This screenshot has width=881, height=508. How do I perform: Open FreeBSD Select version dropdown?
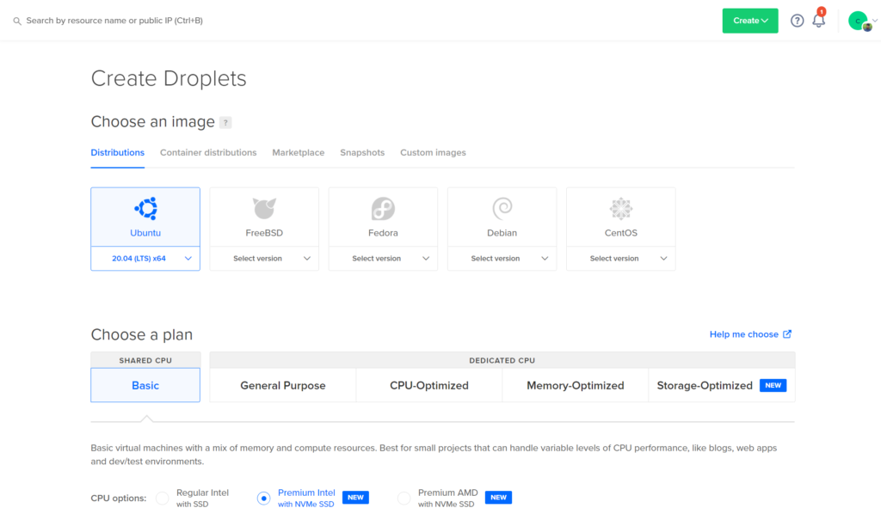(x=264, y=258)
